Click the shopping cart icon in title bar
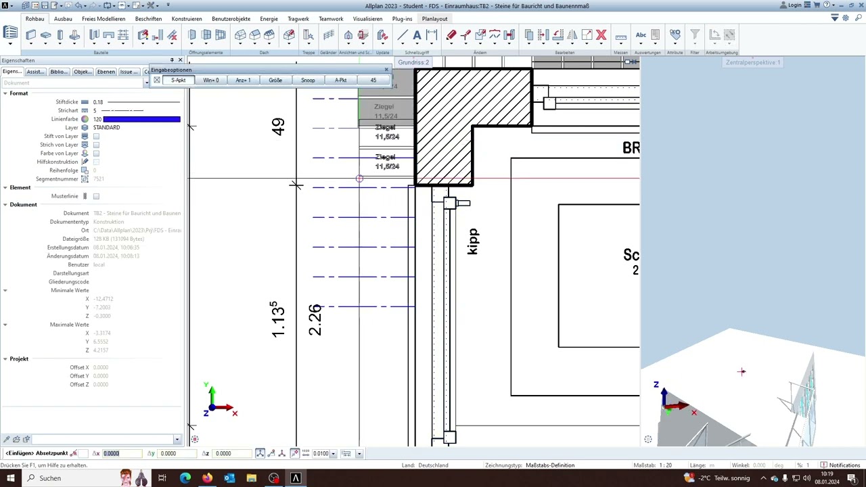The height and width of the screenshot is (487, 866). click(x=816, y=5)
